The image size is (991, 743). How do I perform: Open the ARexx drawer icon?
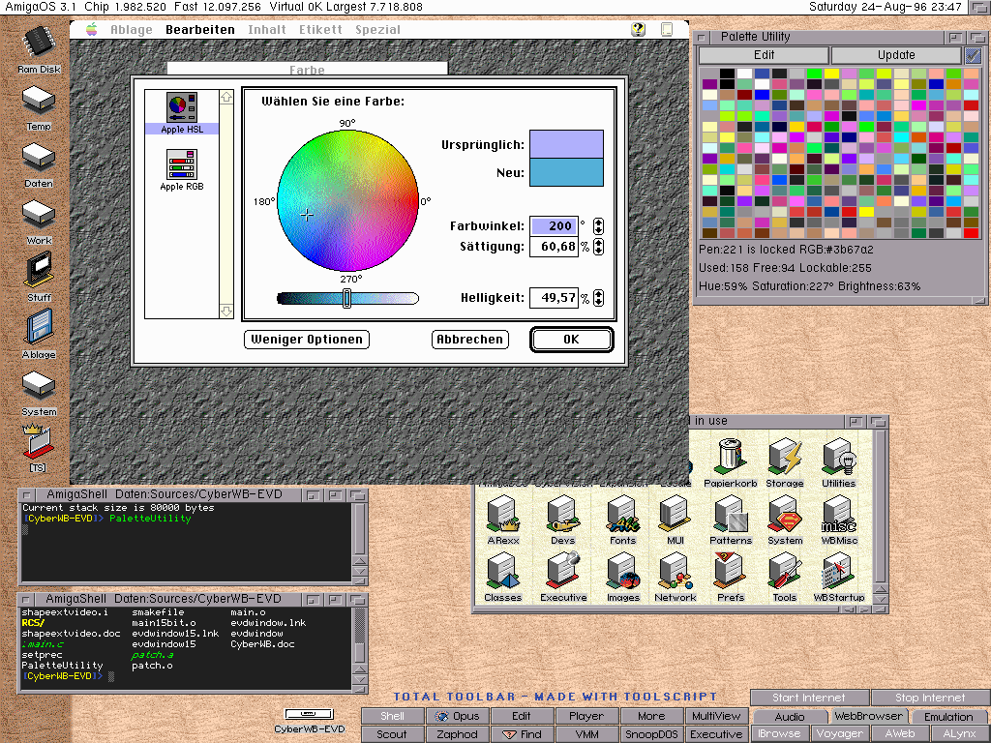(503, 516)
